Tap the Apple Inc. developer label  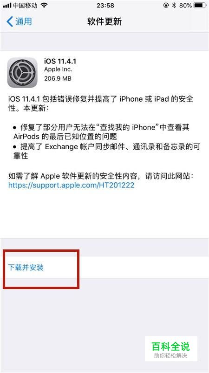(x=58, y=69)
